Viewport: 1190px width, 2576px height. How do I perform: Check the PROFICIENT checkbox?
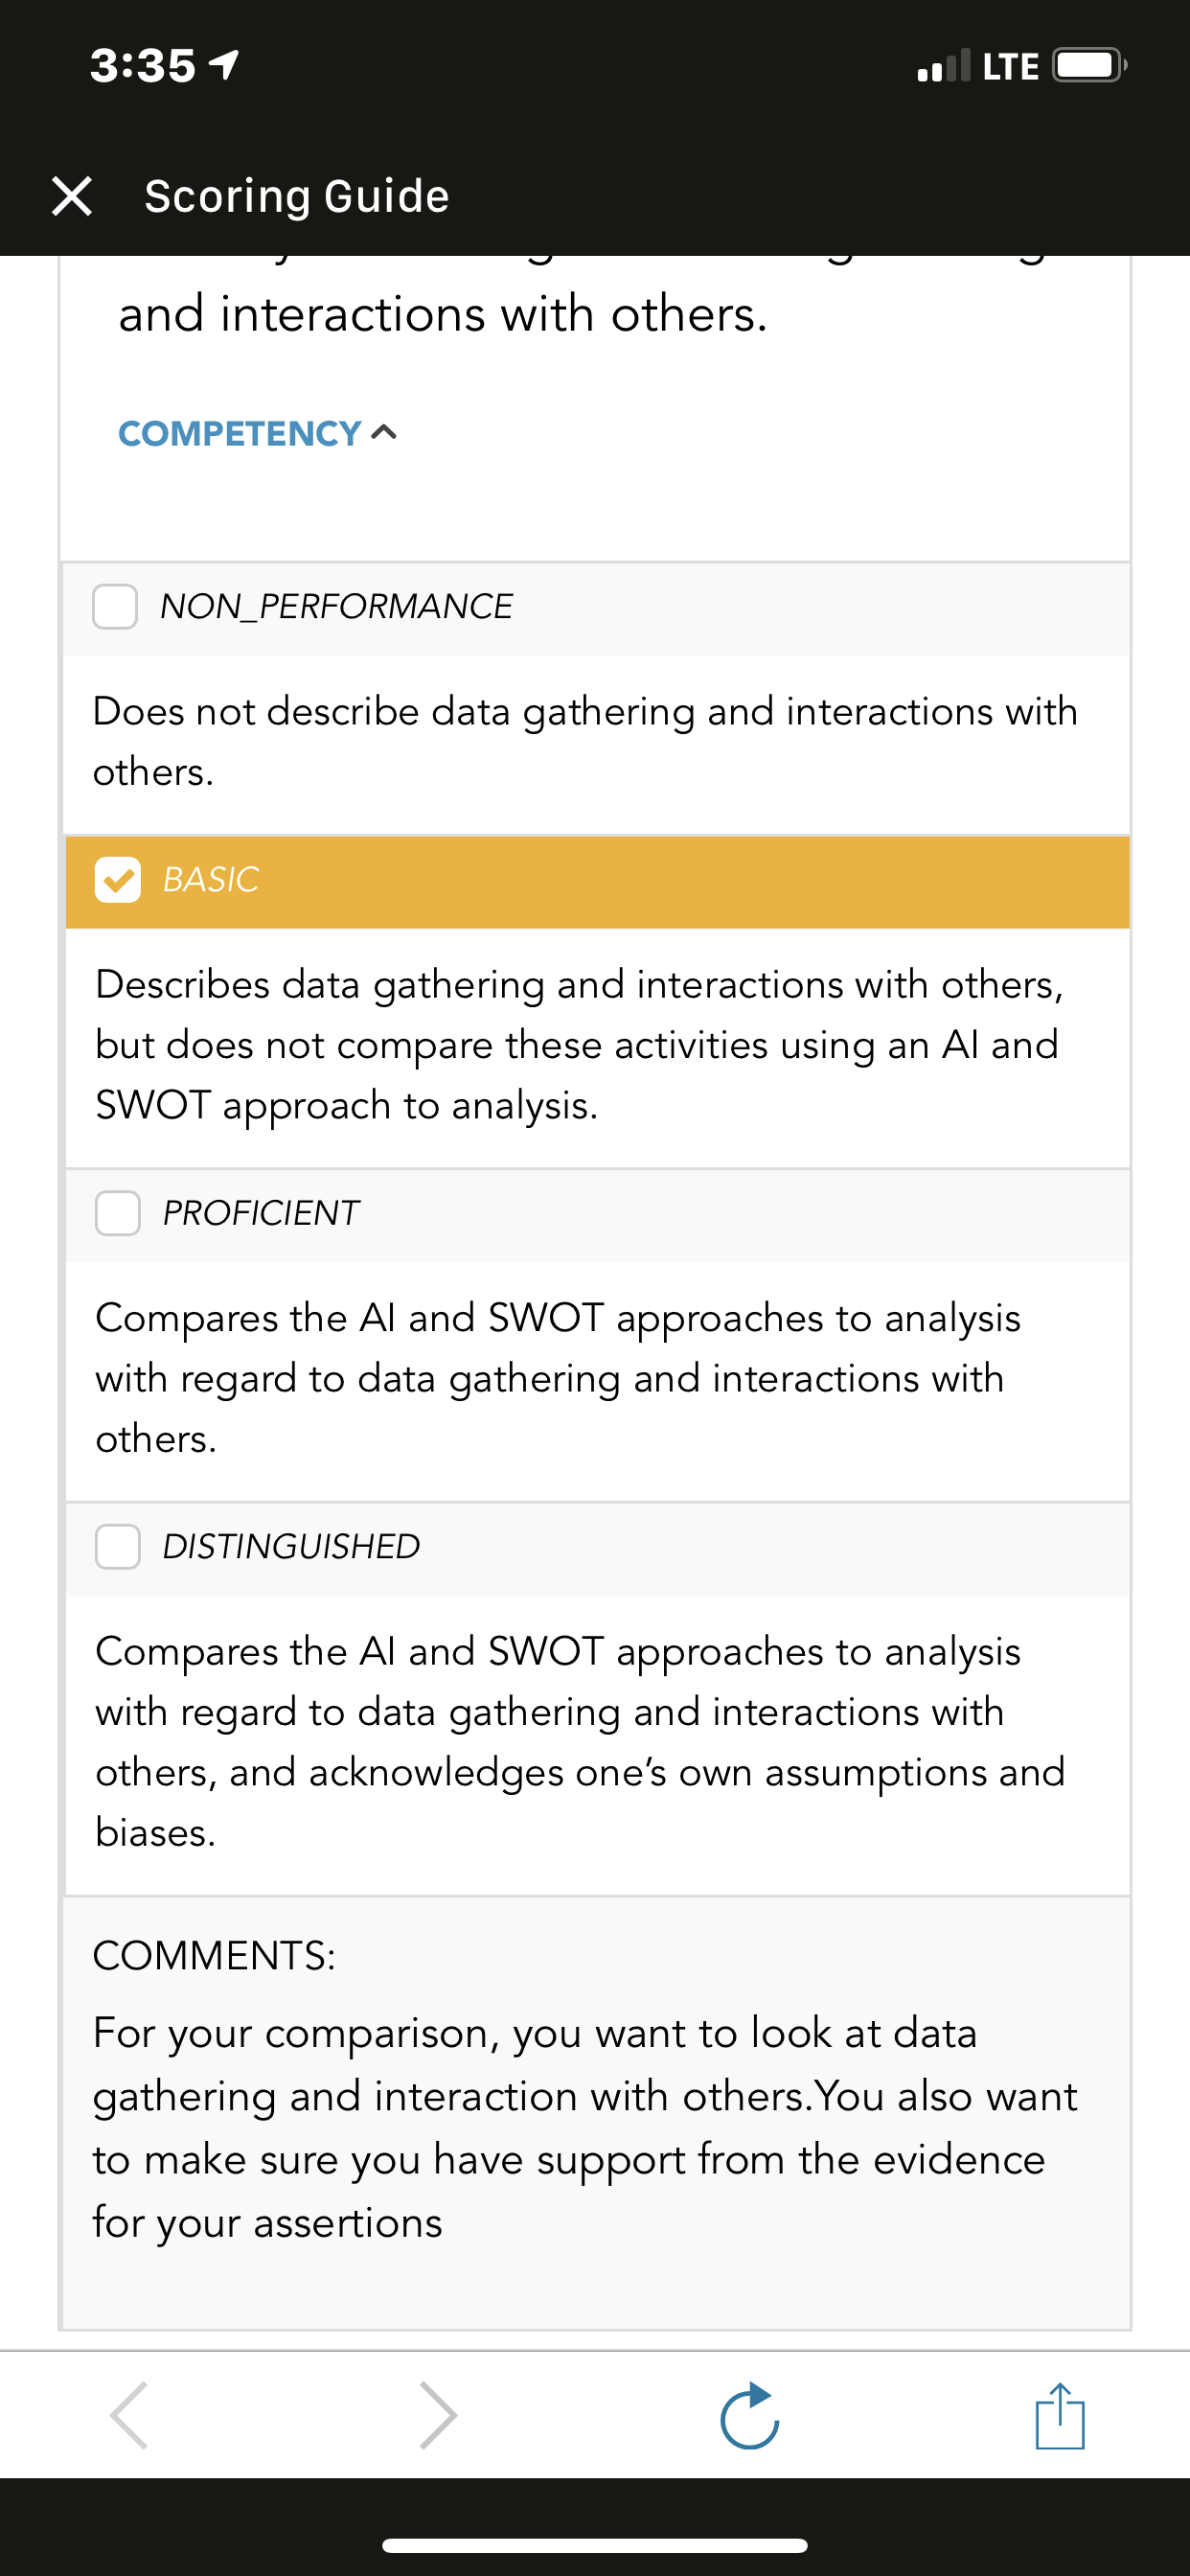tap(117, 1213)
